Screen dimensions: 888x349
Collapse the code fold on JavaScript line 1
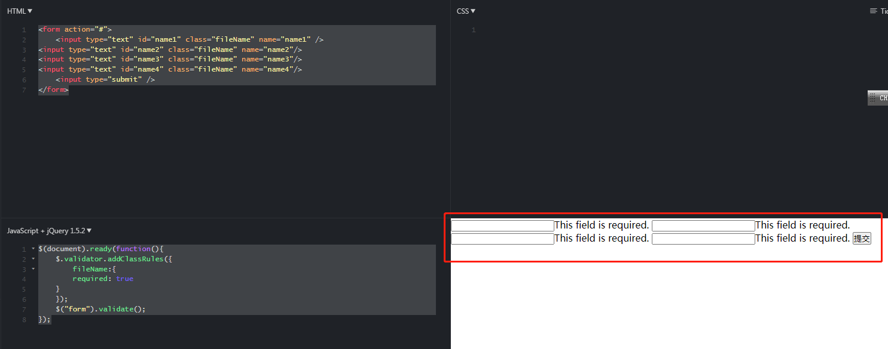pos(33,249)
